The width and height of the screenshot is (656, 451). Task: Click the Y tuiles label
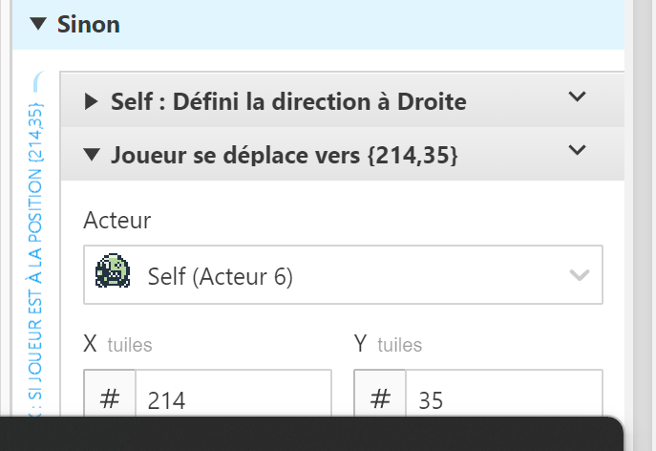click(389, 344)
